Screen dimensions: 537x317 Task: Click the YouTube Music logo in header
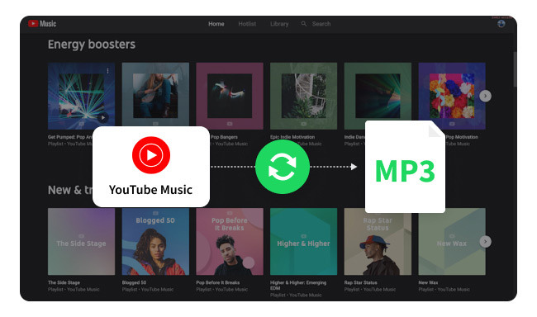pos(42,24)
